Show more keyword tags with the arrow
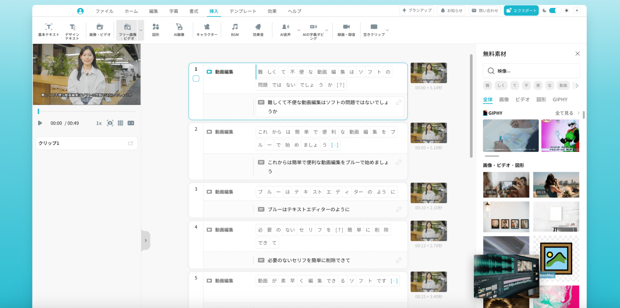The image size is (620, 308). 577,85
